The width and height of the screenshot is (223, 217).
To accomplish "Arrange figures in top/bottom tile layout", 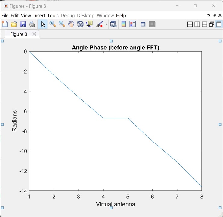I will click(204, 24).
